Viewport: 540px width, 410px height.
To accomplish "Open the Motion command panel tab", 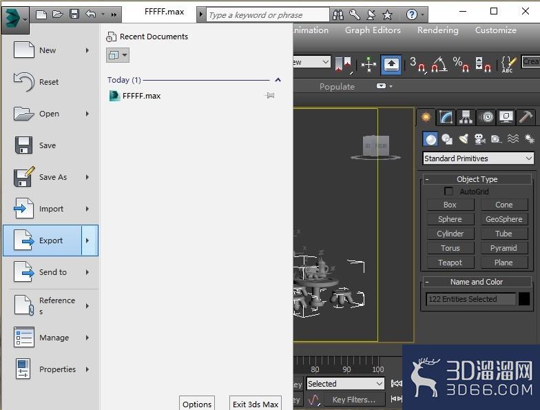I will tap(486, 117).
